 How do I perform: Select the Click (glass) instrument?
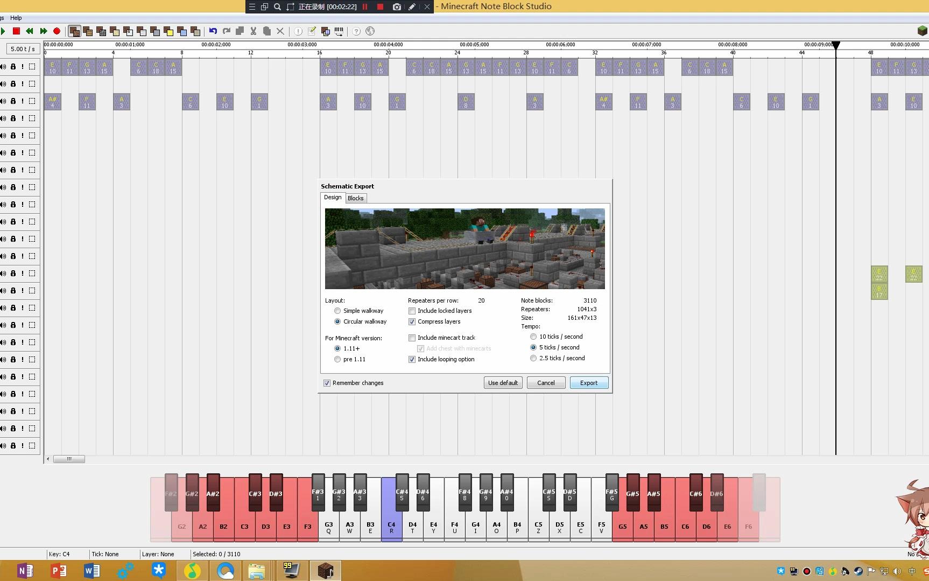tap(128, 31)
